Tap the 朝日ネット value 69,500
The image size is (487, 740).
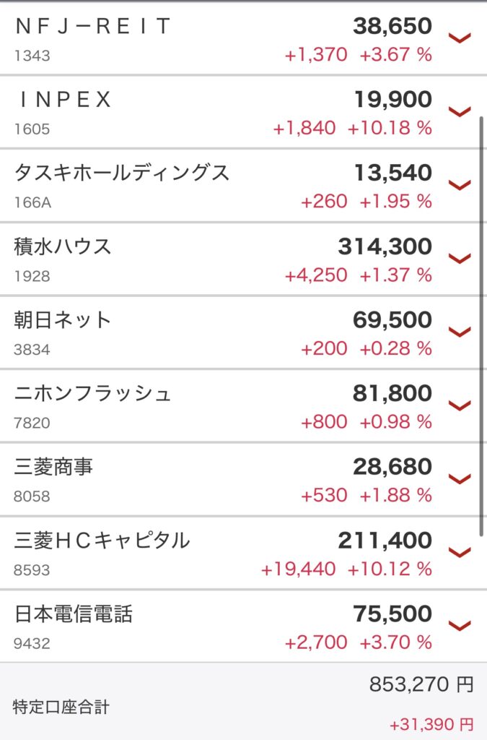click(392, 320)
